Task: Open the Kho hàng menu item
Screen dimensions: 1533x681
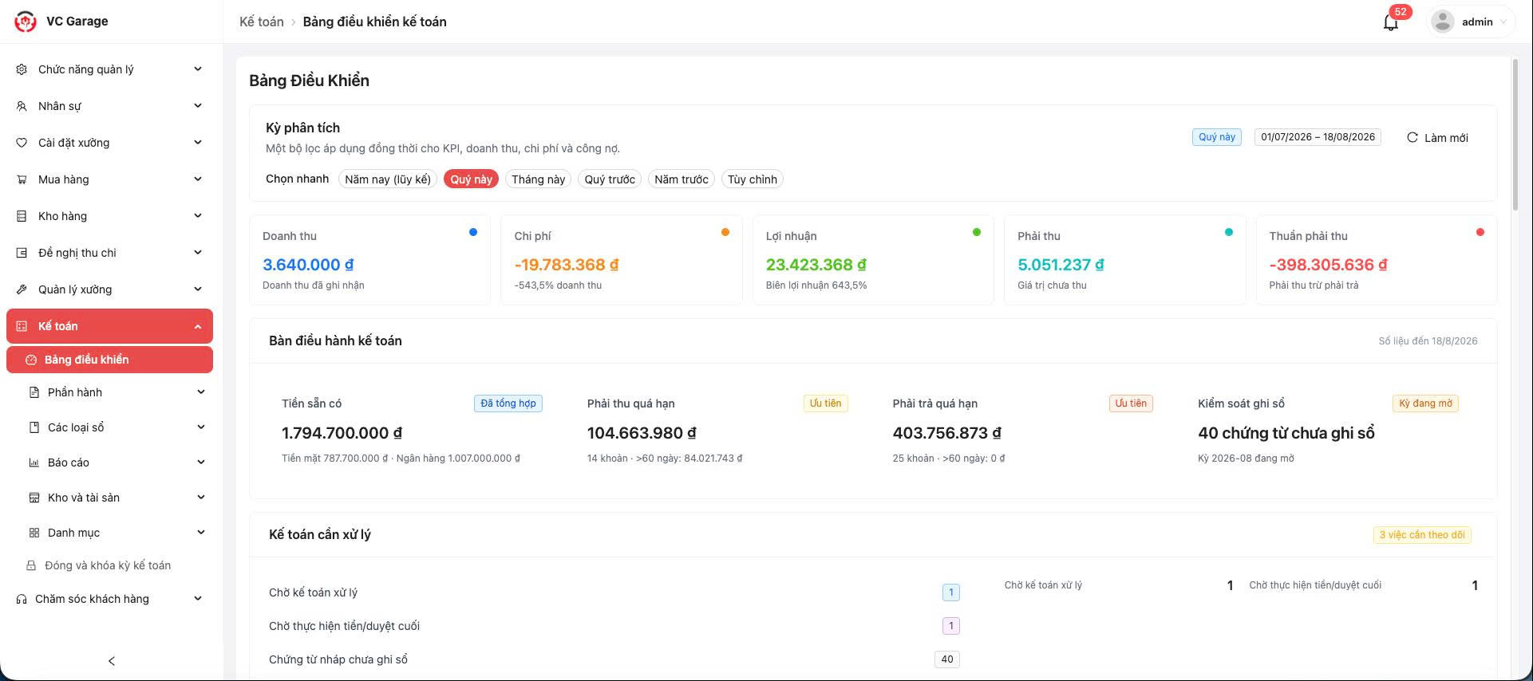Action: tap(109, 216)
